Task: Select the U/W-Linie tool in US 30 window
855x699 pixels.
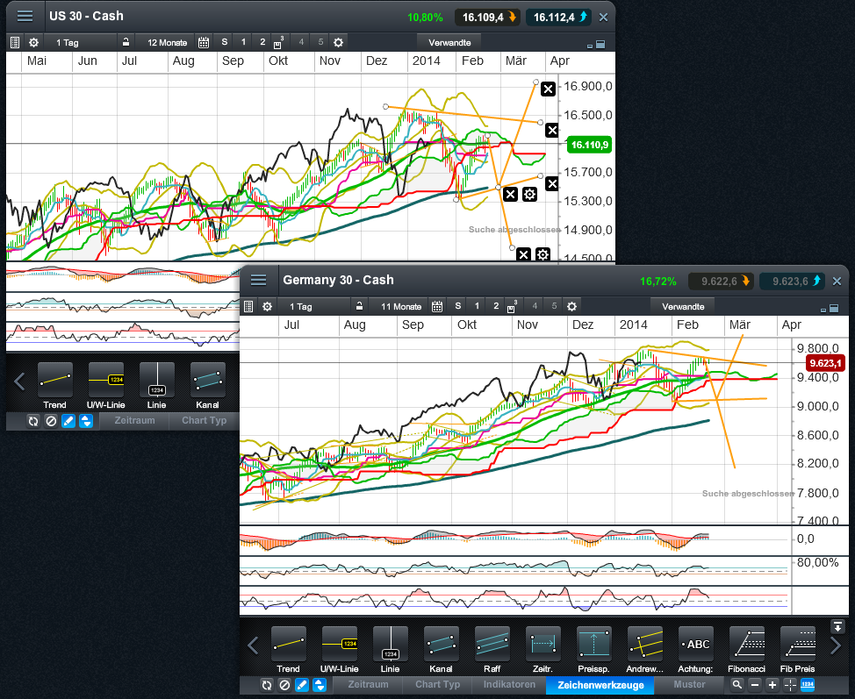Action: (106, 386)
